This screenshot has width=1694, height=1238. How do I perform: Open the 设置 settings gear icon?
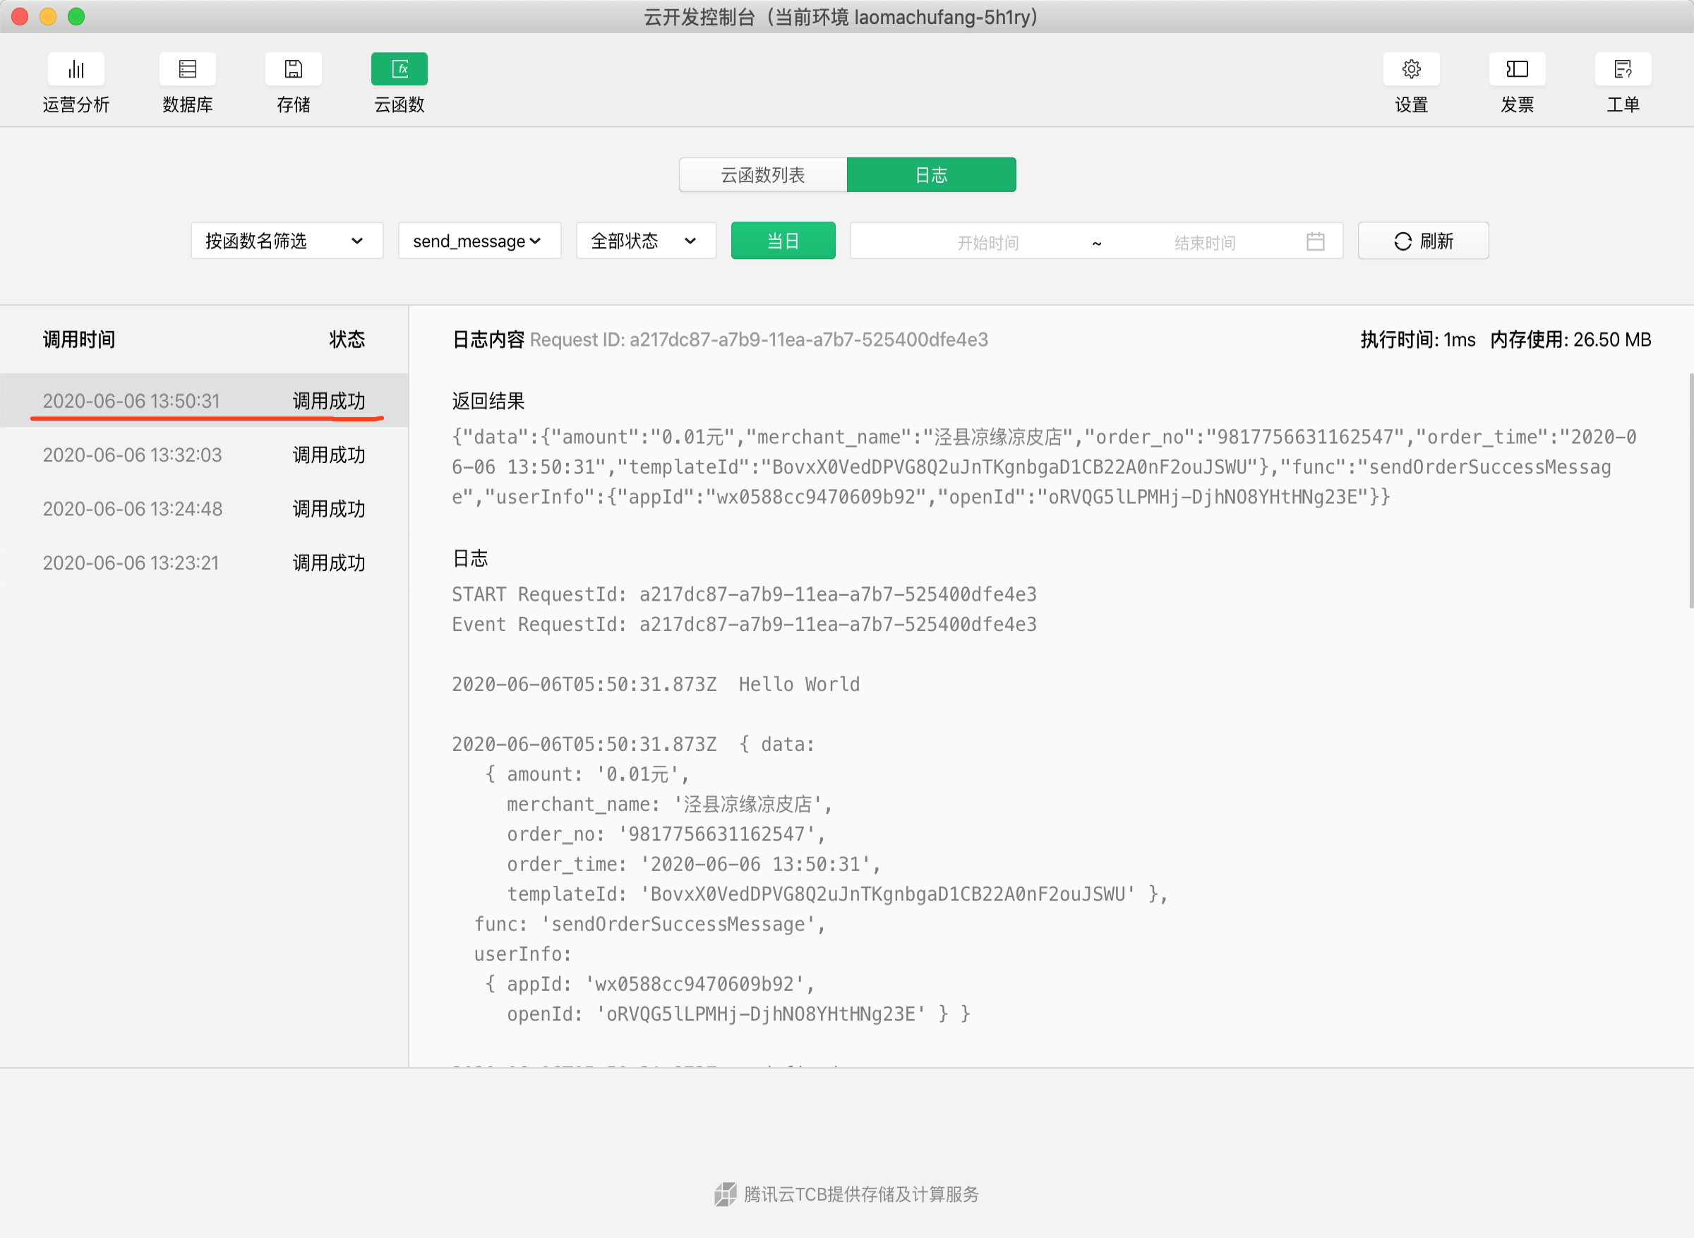coord(1411,70)
